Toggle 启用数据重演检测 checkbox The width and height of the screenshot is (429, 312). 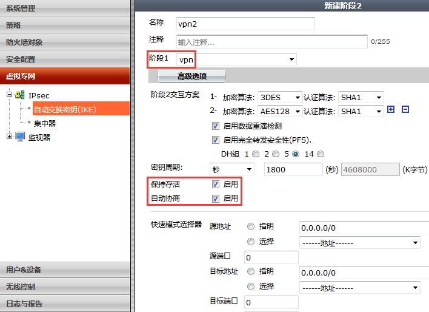[x=215, y=126]
